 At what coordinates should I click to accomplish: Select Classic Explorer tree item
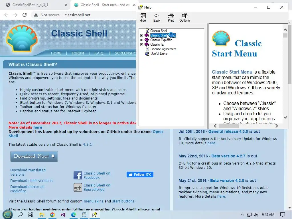(161, 40)
